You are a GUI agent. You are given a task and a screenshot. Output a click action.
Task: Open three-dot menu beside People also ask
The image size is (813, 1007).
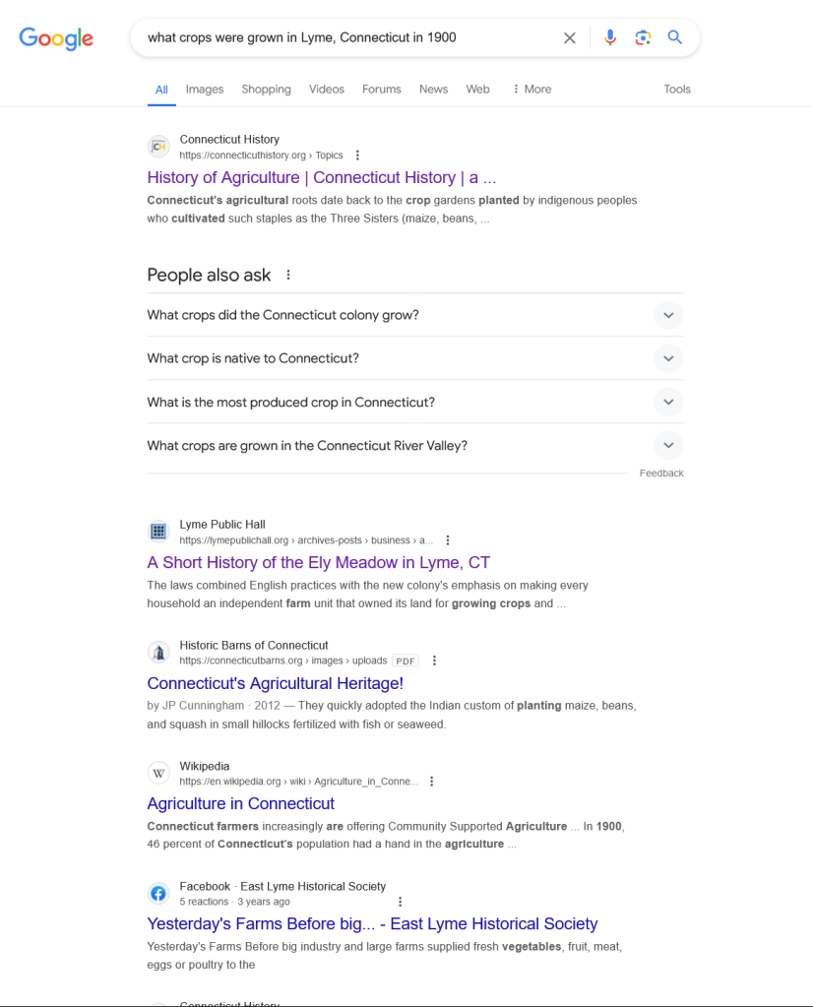(288, 276)
